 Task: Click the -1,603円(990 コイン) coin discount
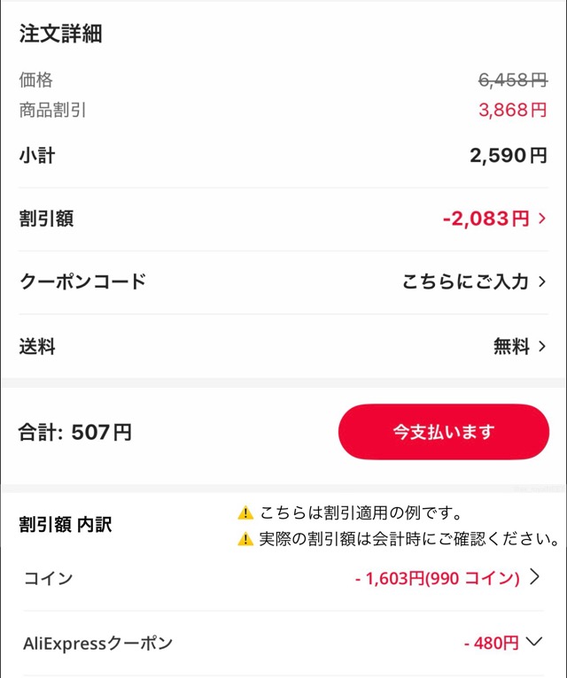437,579
